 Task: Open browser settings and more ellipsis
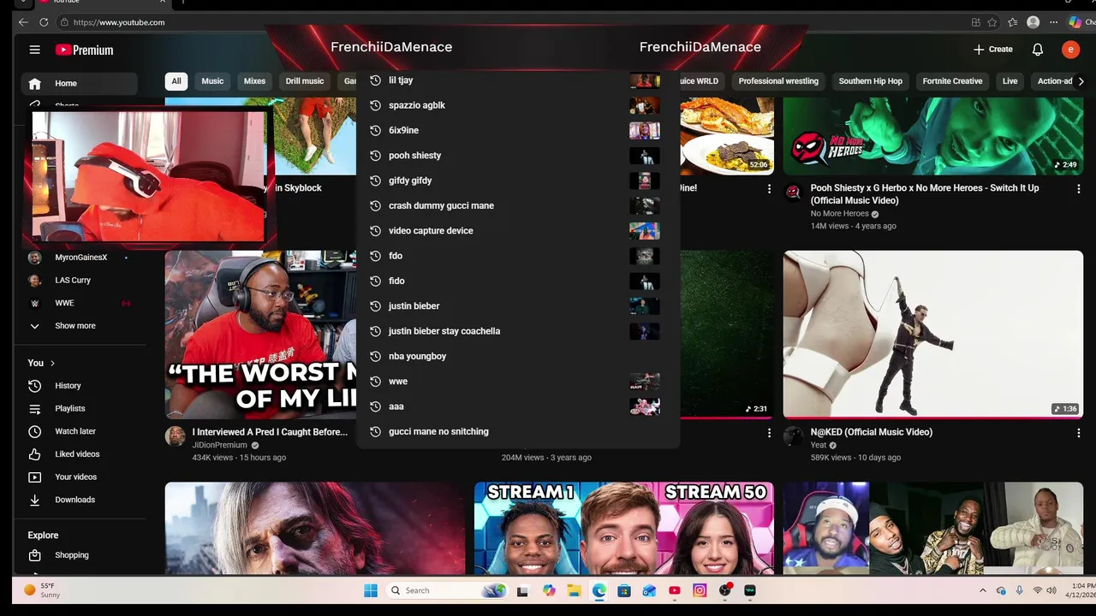click(1054, 22)
